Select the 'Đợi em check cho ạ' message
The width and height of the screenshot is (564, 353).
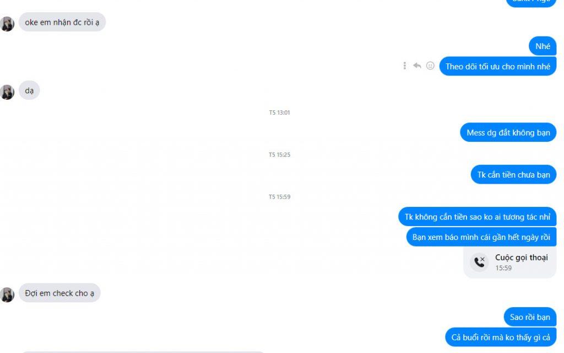point(59,293)
